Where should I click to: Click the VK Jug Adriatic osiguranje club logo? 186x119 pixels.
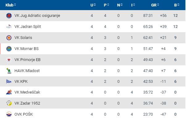point(9,16)
